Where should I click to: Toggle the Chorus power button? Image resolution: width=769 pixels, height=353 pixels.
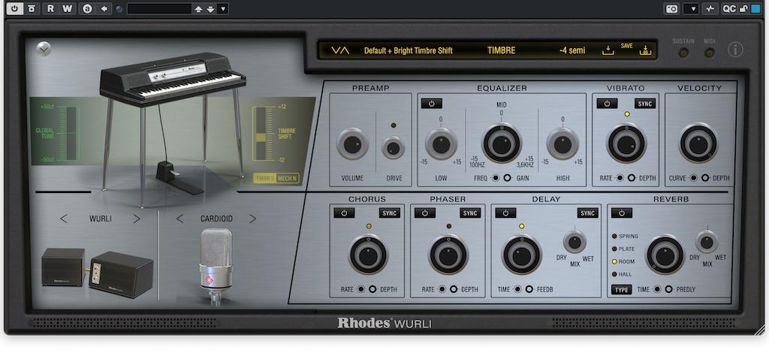pyautogui.click(x=344, y=213)
